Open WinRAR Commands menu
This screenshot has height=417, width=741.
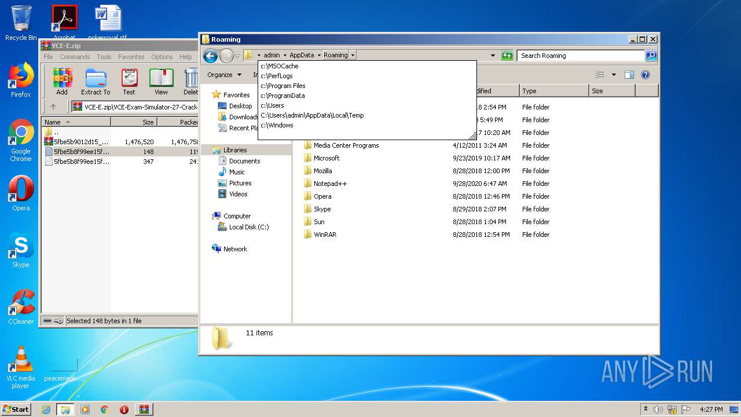click(75, 57)
